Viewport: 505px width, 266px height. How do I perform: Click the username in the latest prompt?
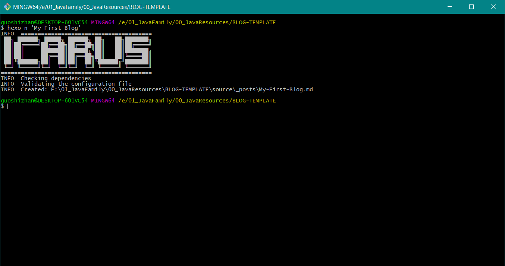(x=44, y=101)
